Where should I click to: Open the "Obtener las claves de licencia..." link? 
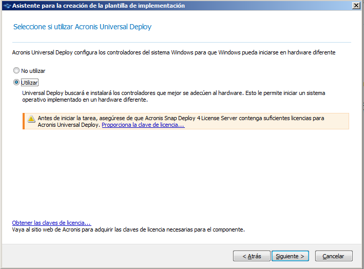point(51,223)
